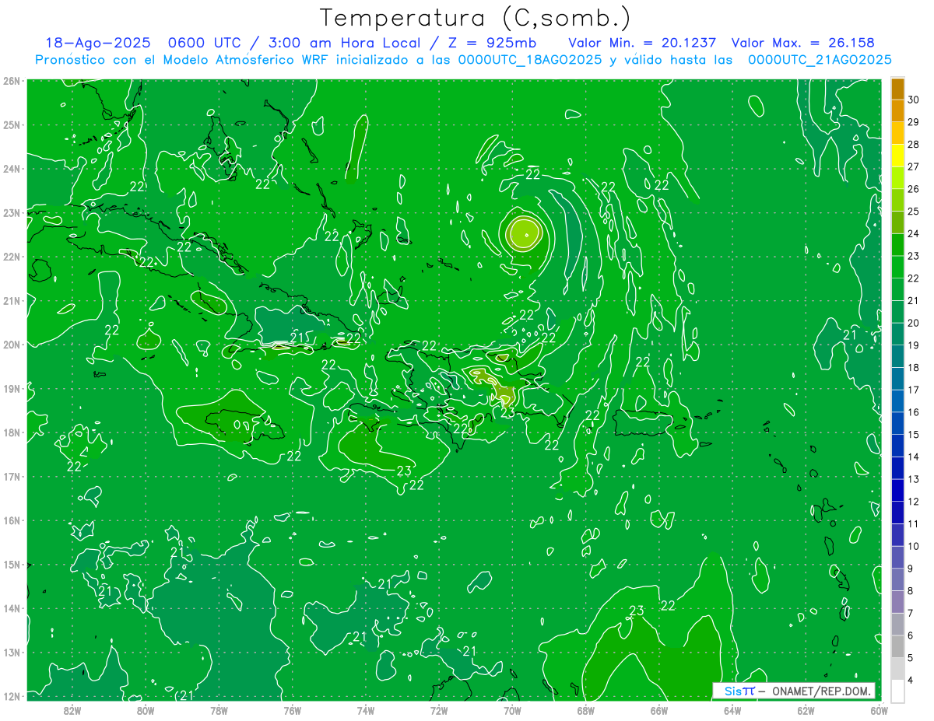This screenshot has height=721, width=934.
Task: Click the pressure level "Z = 925mb"
Action: [494, 43]
